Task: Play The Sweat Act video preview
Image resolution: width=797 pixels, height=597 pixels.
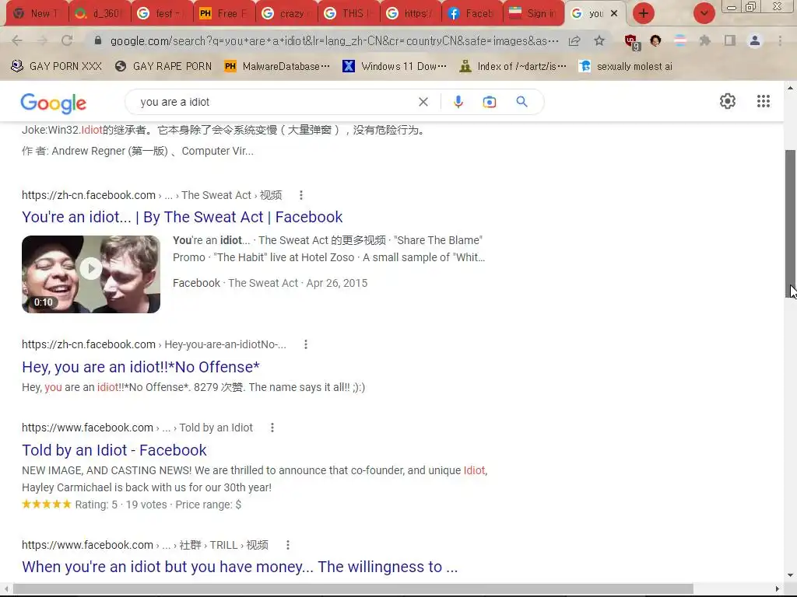Action: pyautogui.click(x=91, y=268)
